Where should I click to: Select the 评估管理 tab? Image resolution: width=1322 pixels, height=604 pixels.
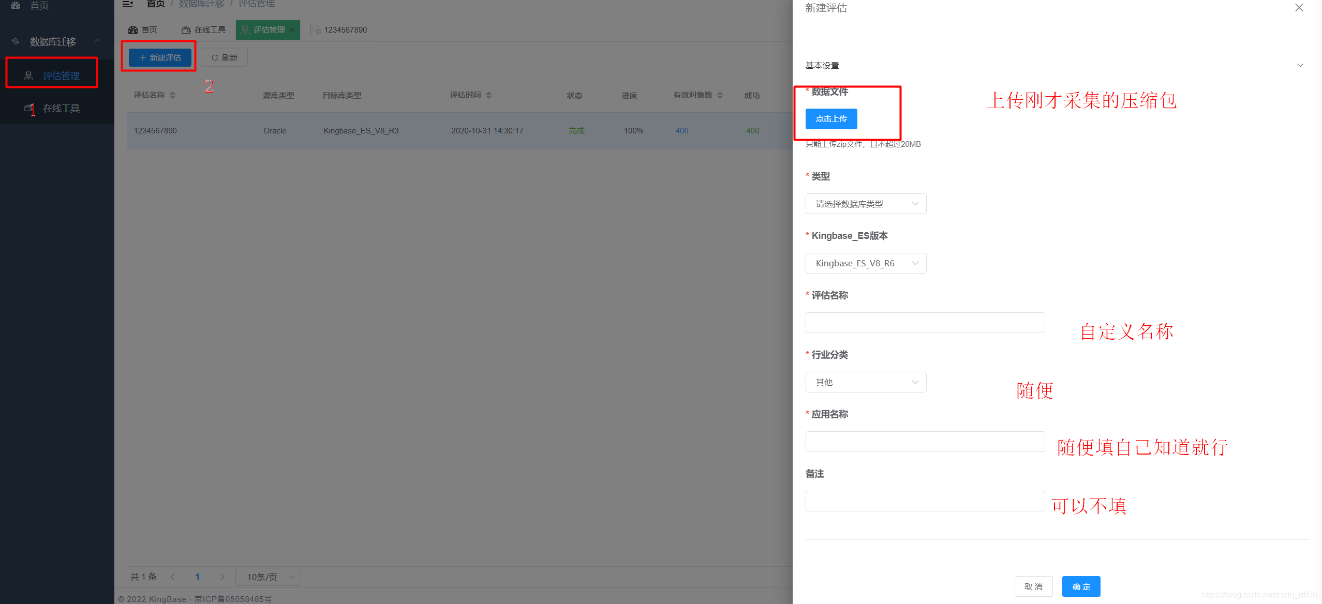(268, 29)
